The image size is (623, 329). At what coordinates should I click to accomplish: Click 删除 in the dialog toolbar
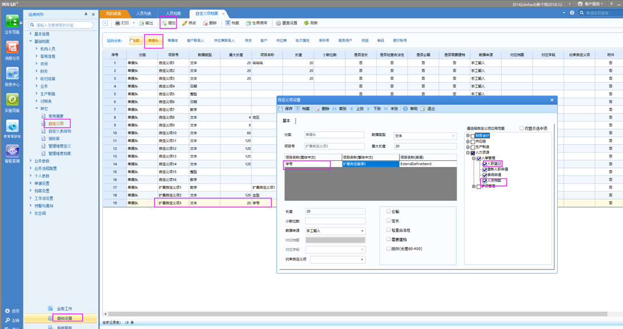(322, 108)
